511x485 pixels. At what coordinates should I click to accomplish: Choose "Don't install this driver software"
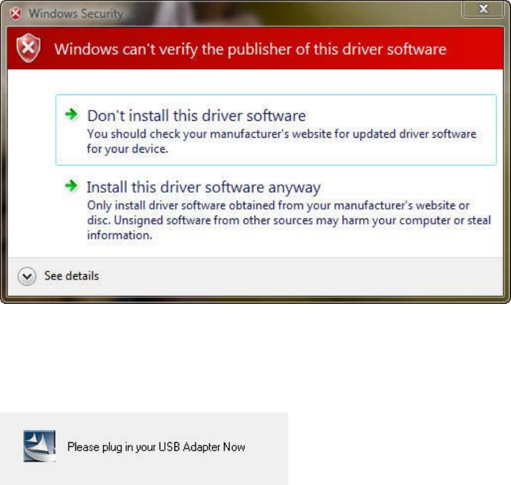[276, 130]
